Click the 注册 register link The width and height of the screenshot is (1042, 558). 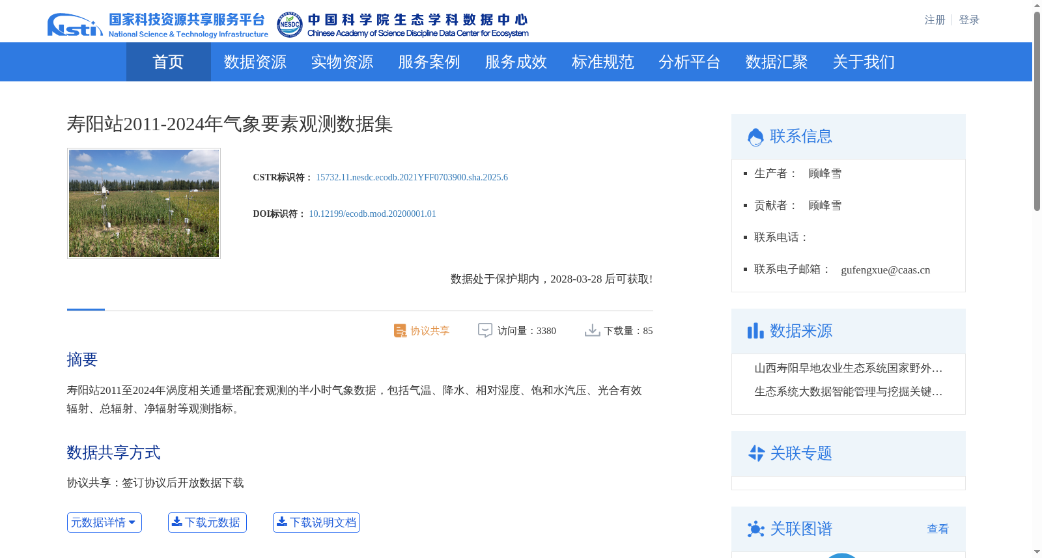tap(935, 20)
